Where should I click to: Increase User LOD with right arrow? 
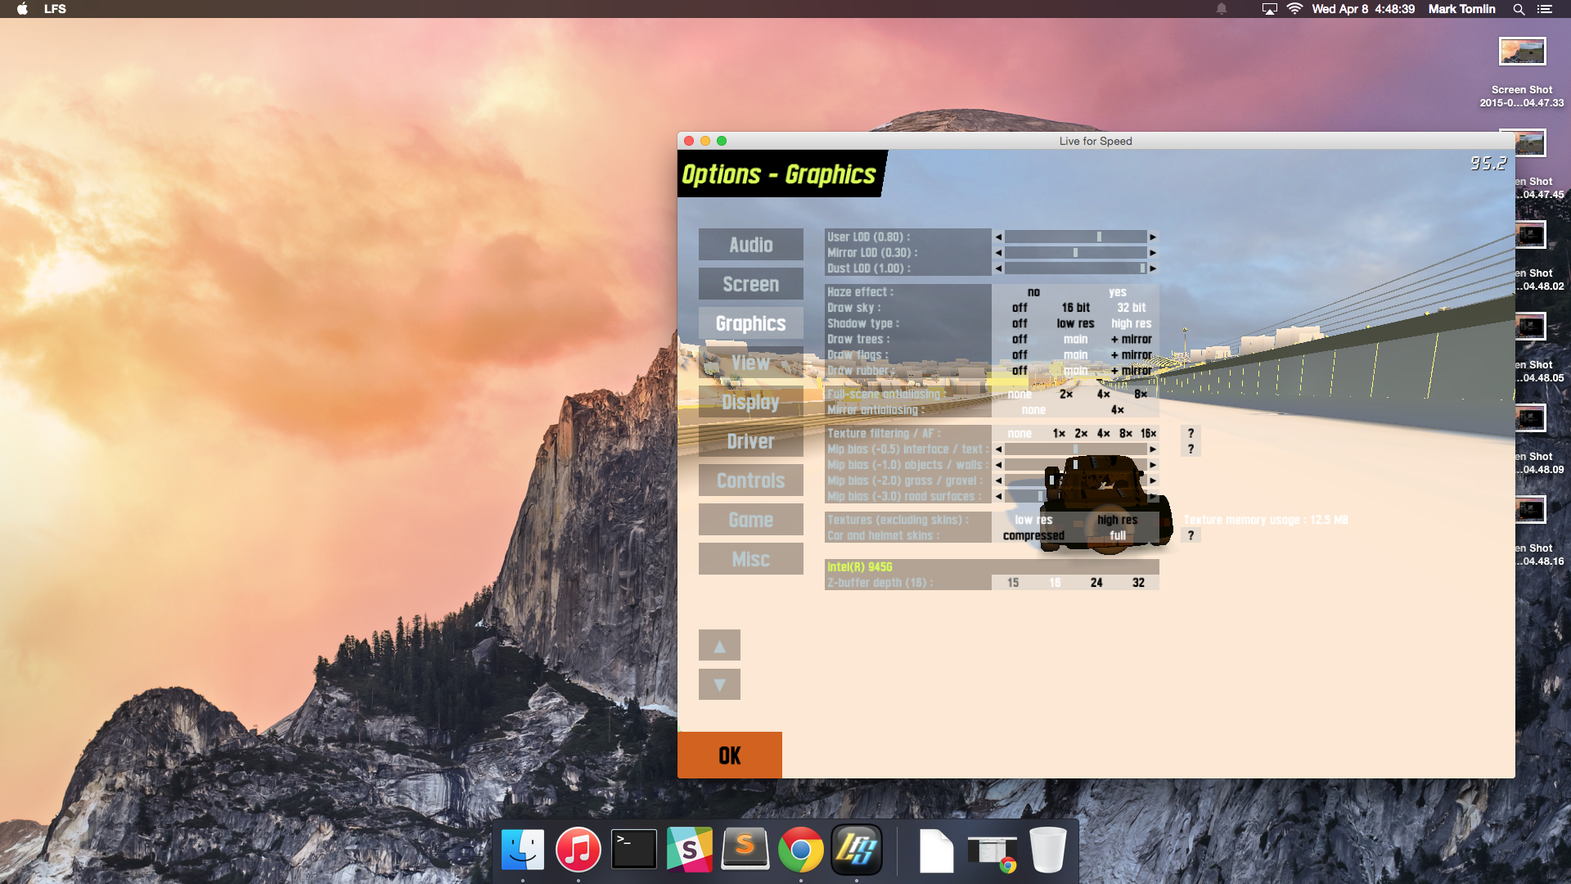pyautogui.click(x=1153, y=237)
